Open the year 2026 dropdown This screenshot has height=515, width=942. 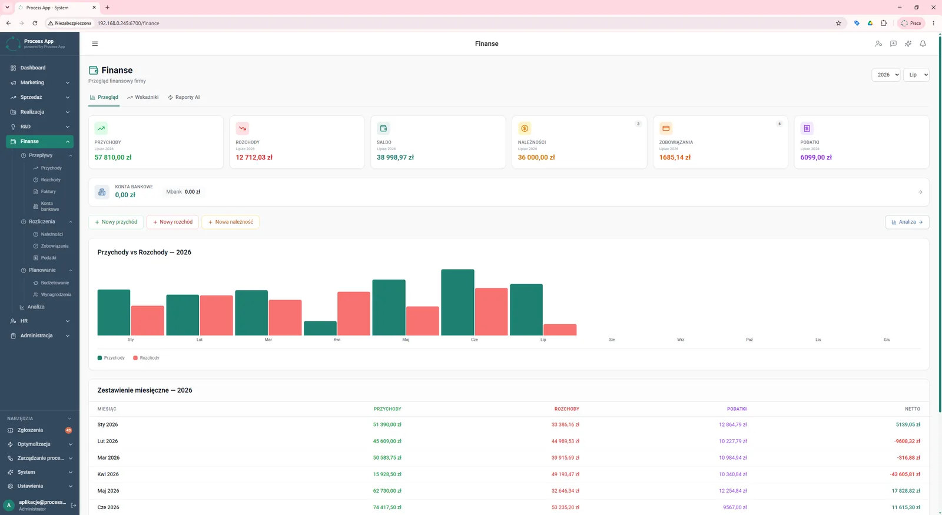(885, 75)
